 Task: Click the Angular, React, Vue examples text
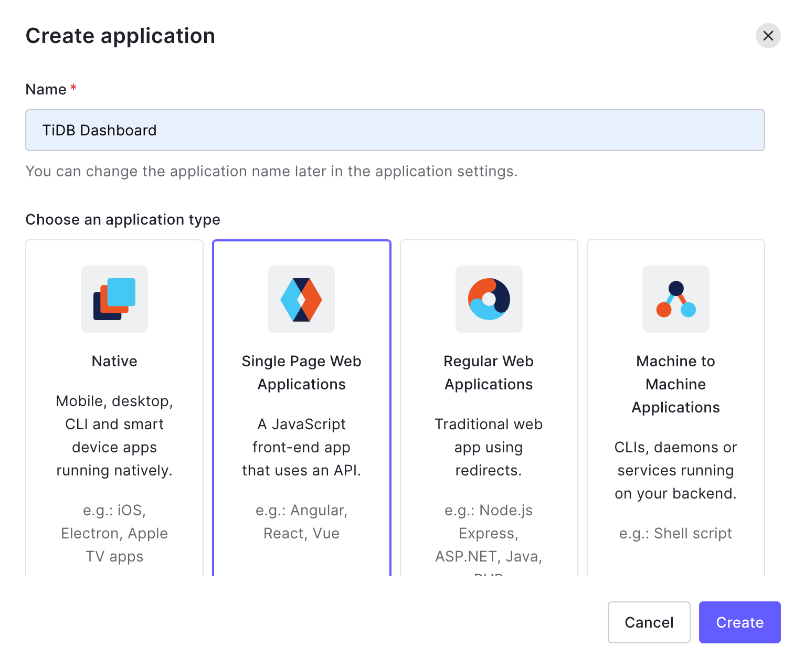tap(301, 522)
